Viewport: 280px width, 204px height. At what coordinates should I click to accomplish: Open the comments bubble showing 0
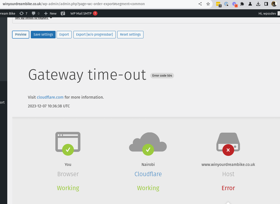click(35, 14)
